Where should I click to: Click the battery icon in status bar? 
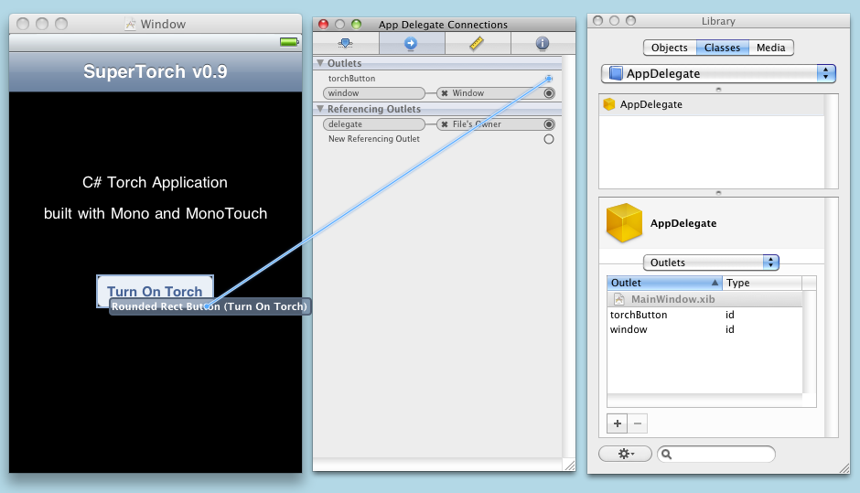289,42
